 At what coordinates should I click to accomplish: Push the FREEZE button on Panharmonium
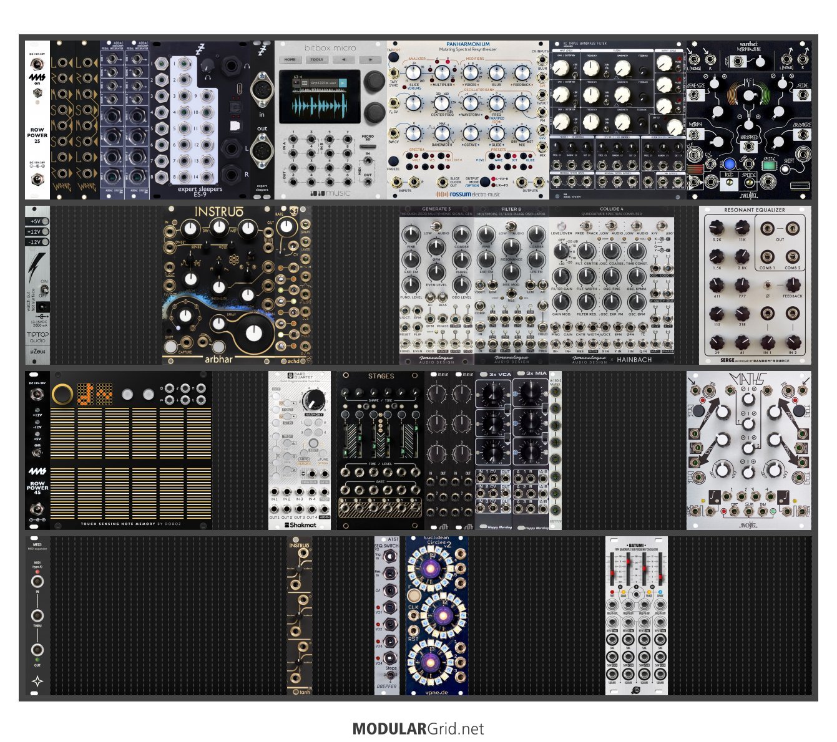pos(394,161)
